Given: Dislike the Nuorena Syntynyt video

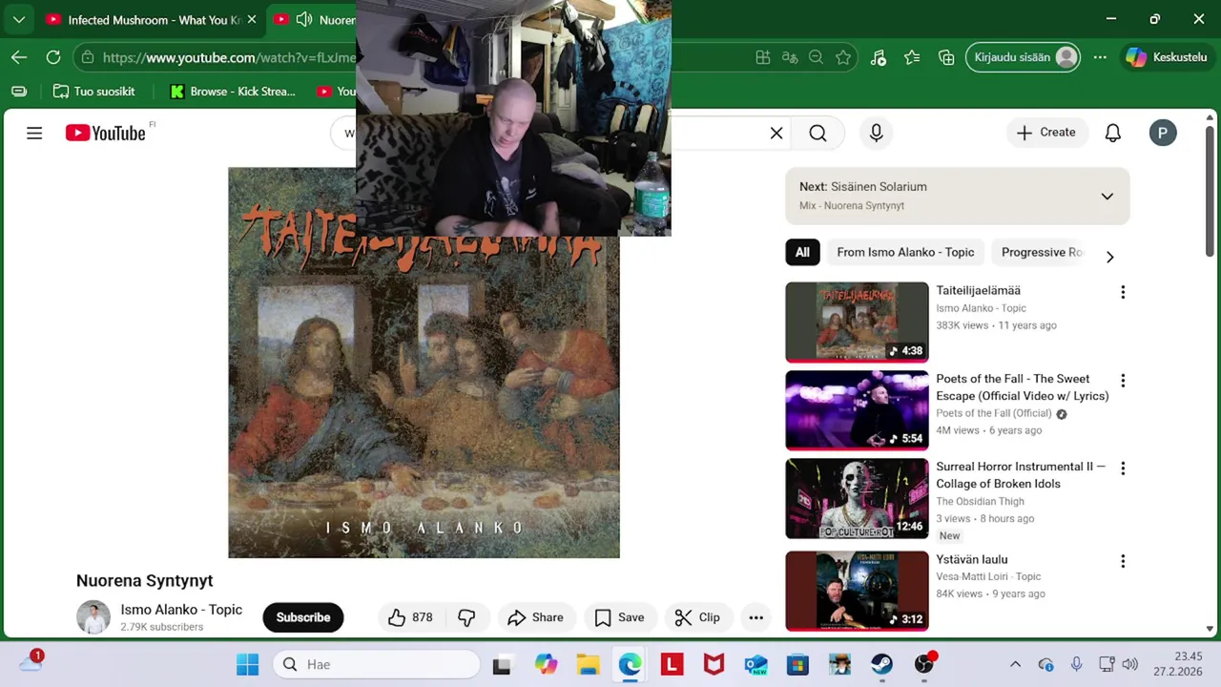Looking at the screenshot, I should coord(467,617).
